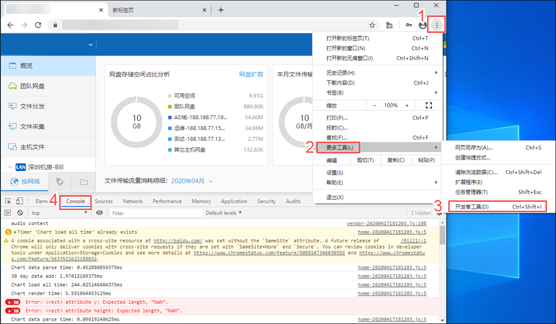
Task: Bookmark page with star icon
Action: 372,25
